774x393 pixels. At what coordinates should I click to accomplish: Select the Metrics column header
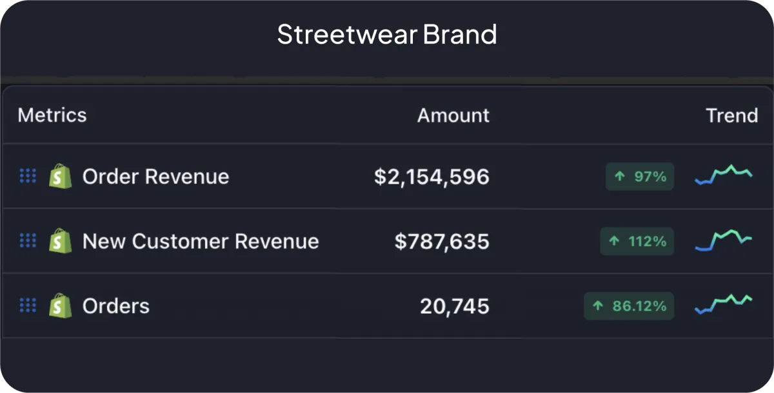pos(52,115)
